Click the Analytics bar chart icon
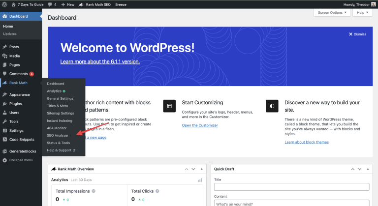The width and height of the screenshot is (378, 206). 200,180
